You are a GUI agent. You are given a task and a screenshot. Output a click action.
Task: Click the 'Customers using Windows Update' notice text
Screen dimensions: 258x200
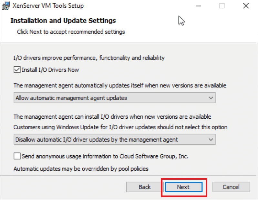pyautogui.click(x=120, y=127)
